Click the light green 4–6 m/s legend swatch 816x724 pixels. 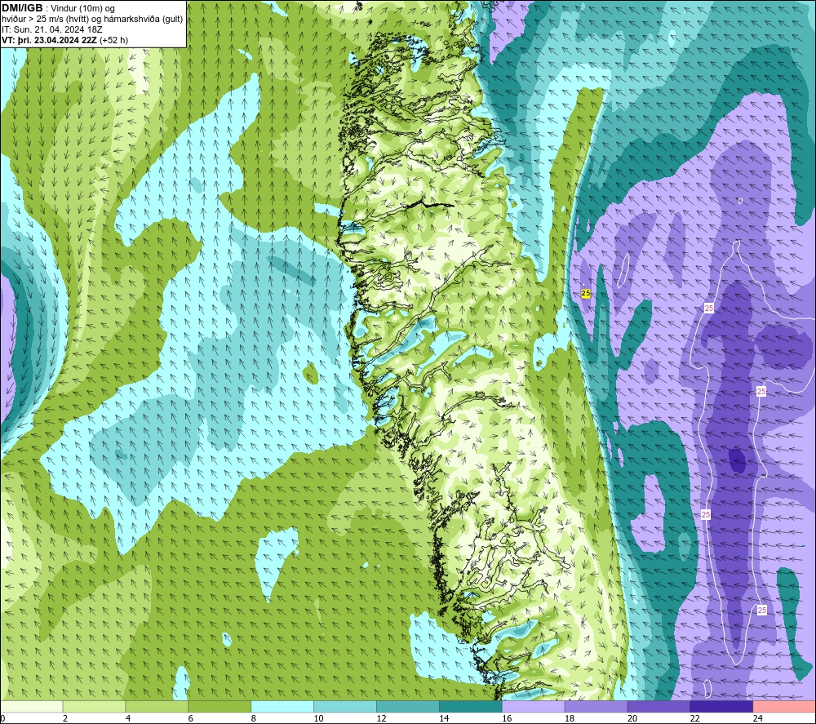(157, 707)
